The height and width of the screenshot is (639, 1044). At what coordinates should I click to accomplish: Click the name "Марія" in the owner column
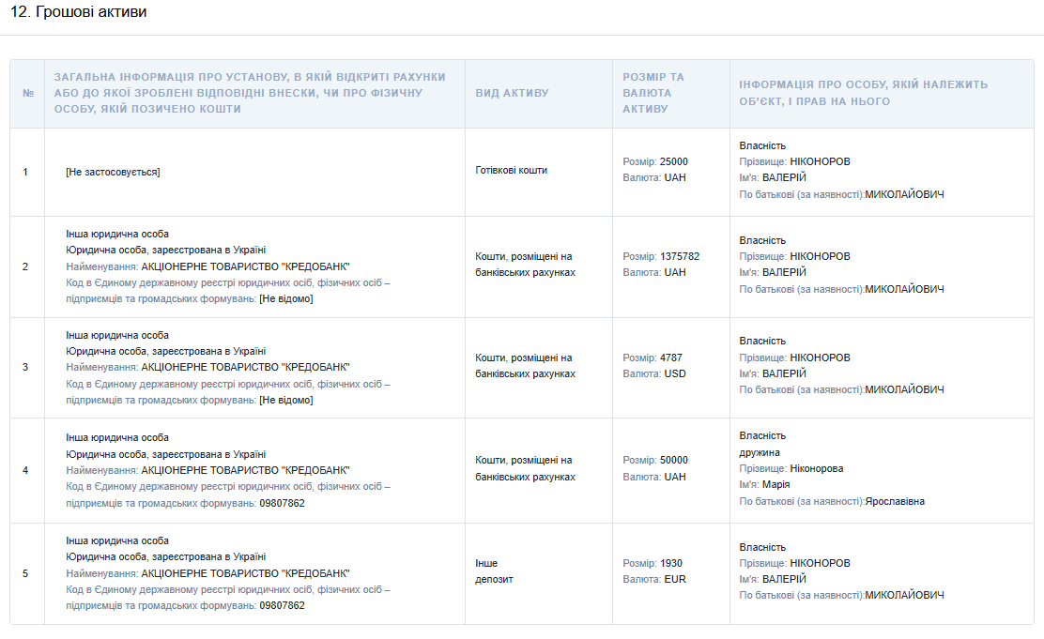775,484
